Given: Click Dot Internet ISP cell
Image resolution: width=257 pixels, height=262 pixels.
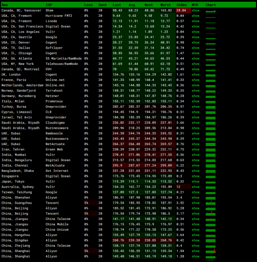Looking at the screenshot, I should pos(57,171).
